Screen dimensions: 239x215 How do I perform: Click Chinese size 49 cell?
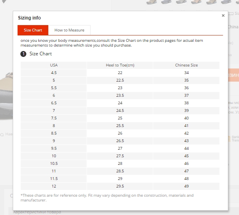pyautogui.click(x=186, y=186)
